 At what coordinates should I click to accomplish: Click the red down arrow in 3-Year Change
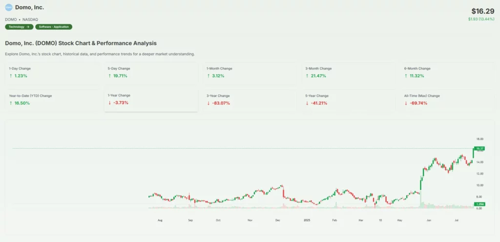(x=208, y=103)
